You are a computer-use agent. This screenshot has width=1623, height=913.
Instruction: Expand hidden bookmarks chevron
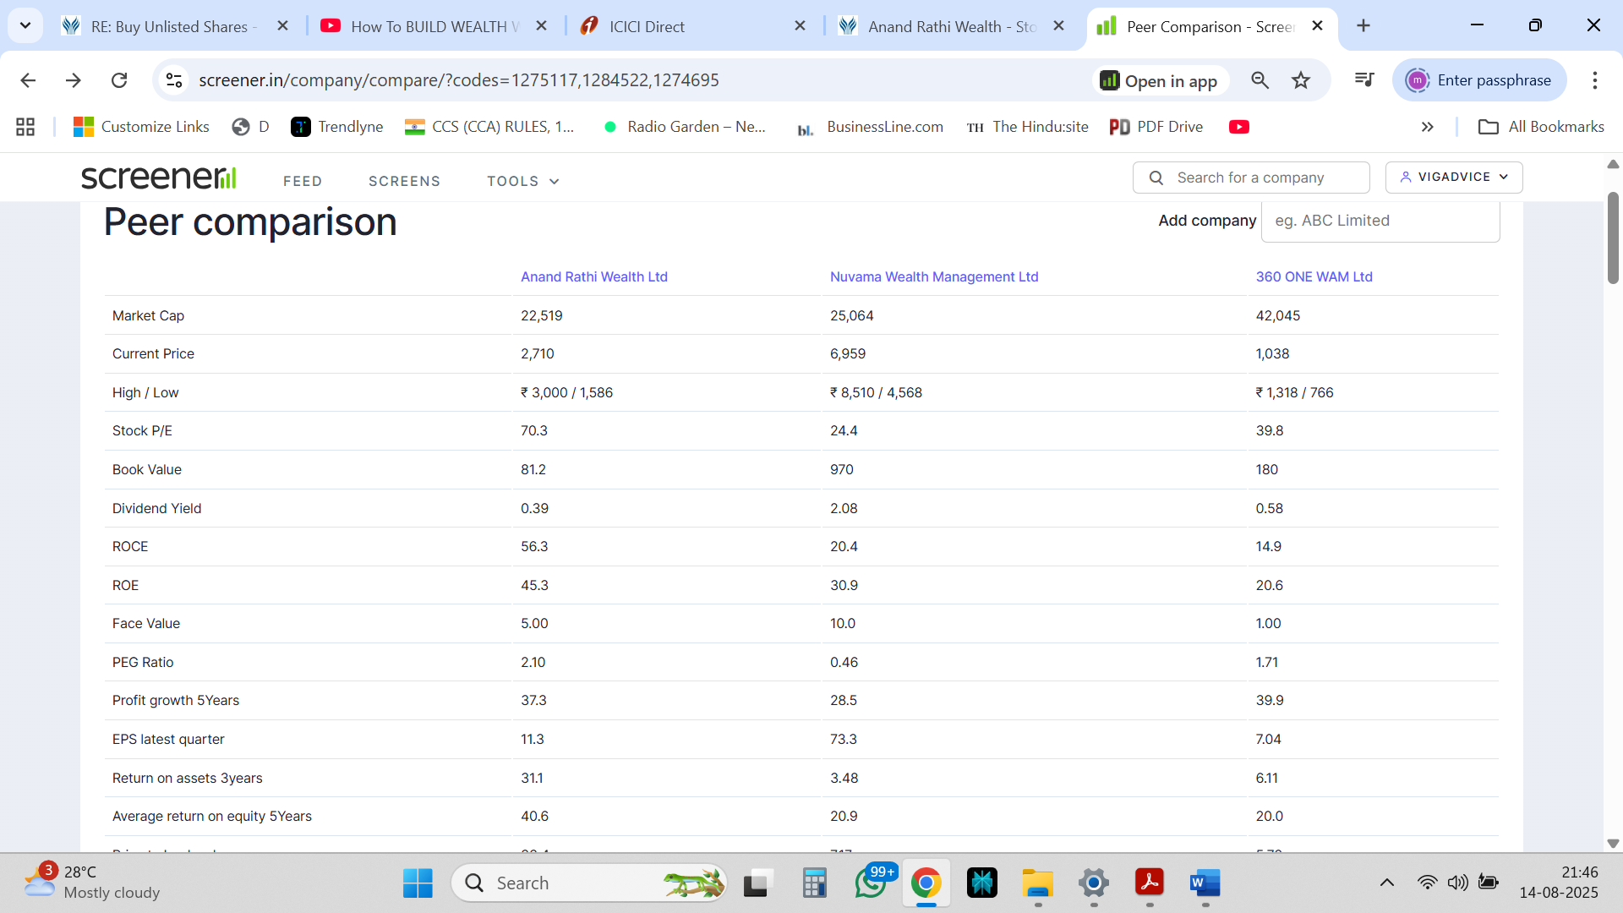(1428, 127)
